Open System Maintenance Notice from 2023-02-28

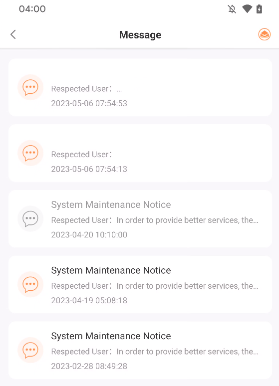[x=140, y=350]
